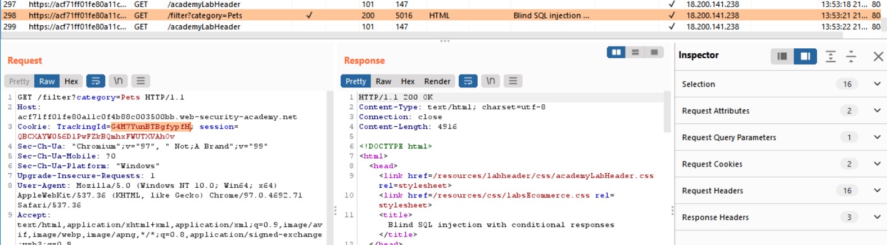The image size is (887, 245).
Task: Switch Request view to Hex tab
Action: pos(71,81)
